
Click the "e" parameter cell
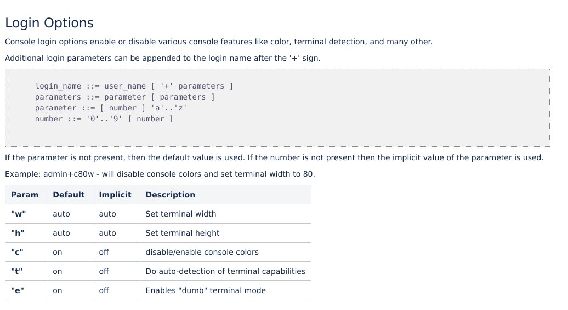(x=26, y=290)
